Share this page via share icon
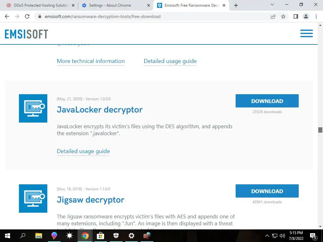This screenshot has width=323, height=242. 273,16
